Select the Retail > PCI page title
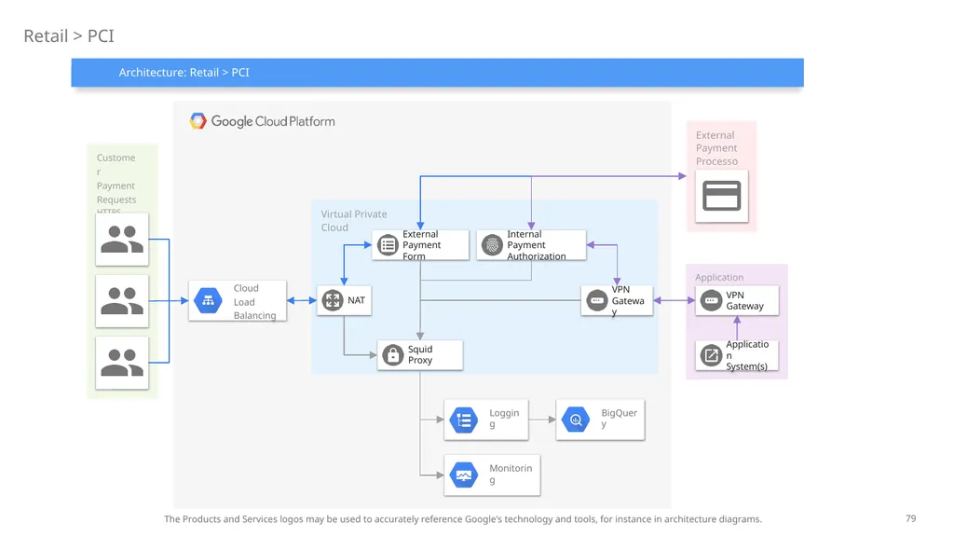 tap(69, 36)
